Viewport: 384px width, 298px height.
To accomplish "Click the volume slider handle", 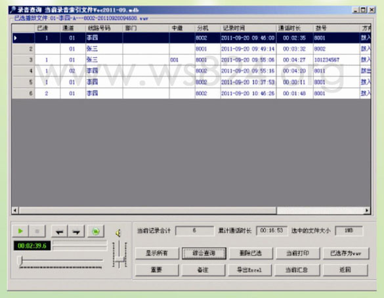I will [x=120, y=259].
